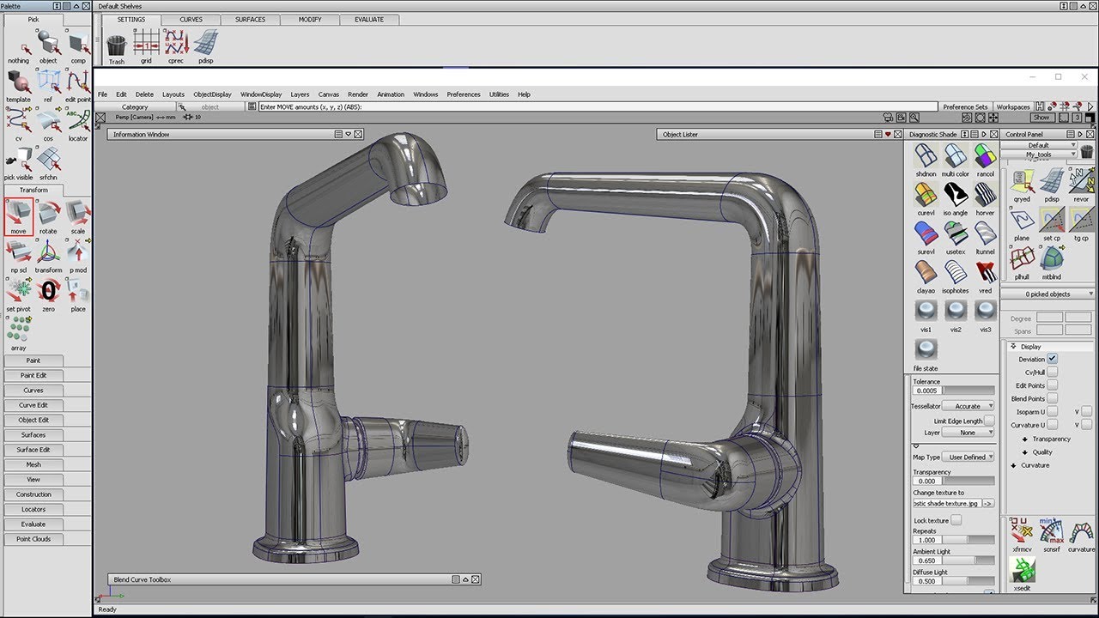1099x618 pixels.
Task: Select isophotes shading
Action: pos(955,276)
